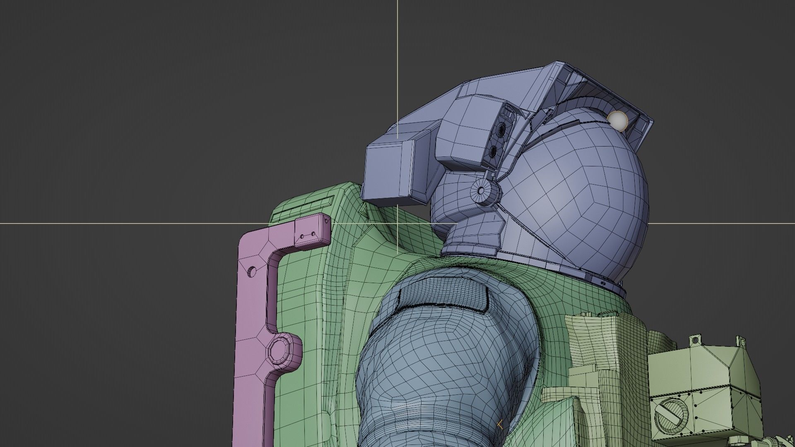Image resolution: width=795 pixels, height=447 pixels.
Task: Click the small orange empty marker on the arm
Action: coord(500,424)
